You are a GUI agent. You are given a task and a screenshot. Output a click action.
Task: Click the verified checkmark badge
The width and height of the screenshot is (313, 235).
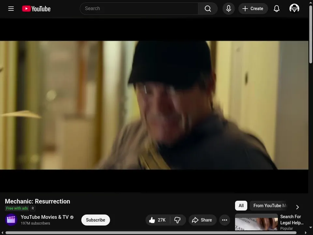pos(72,217)
